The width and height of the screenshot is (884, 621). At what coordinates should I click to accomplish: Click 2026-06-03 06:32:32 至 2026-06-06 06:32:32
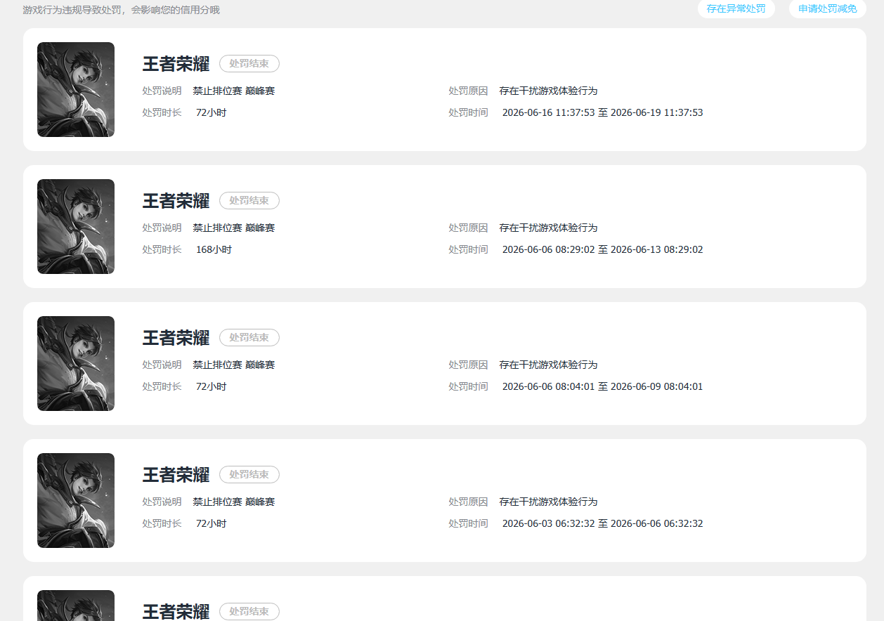tap(603, 523)
